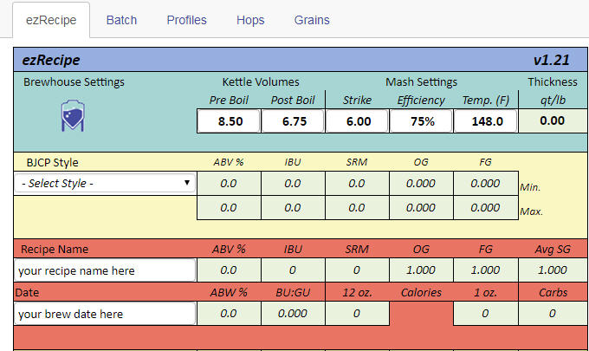The width and height of the screenshot is (589, 351).
Task: Click the Max. FG style cell
Action: 486,207
